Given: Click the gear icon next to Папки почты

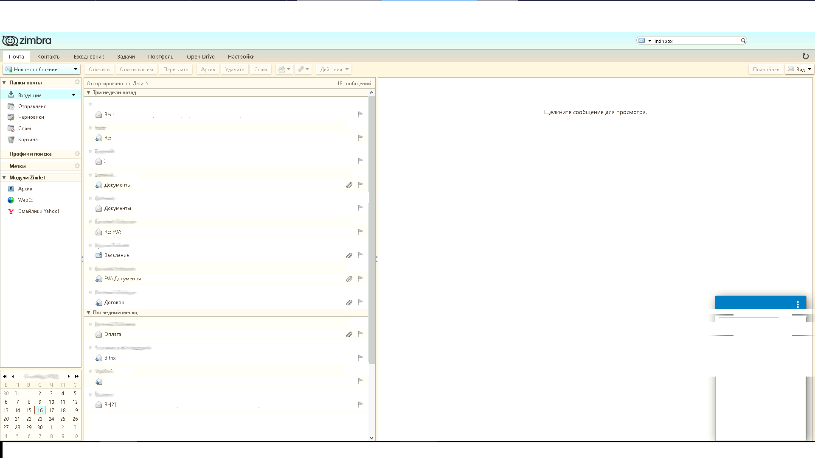Looking at the screenshot, I should pyautogui.click(x=77, y=82).
